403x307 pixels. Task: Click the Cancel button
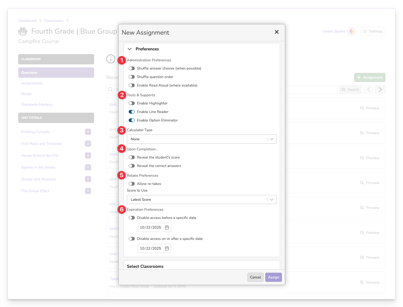click(x=255, y=277)
